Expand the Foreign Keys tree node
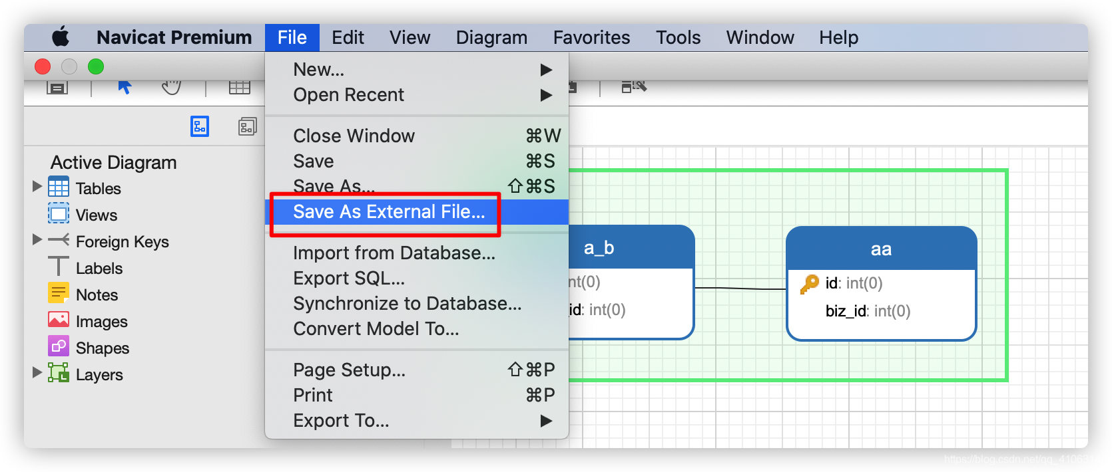Image resolution: width=1112 pixels, height=472 pixels. (37, 239)
